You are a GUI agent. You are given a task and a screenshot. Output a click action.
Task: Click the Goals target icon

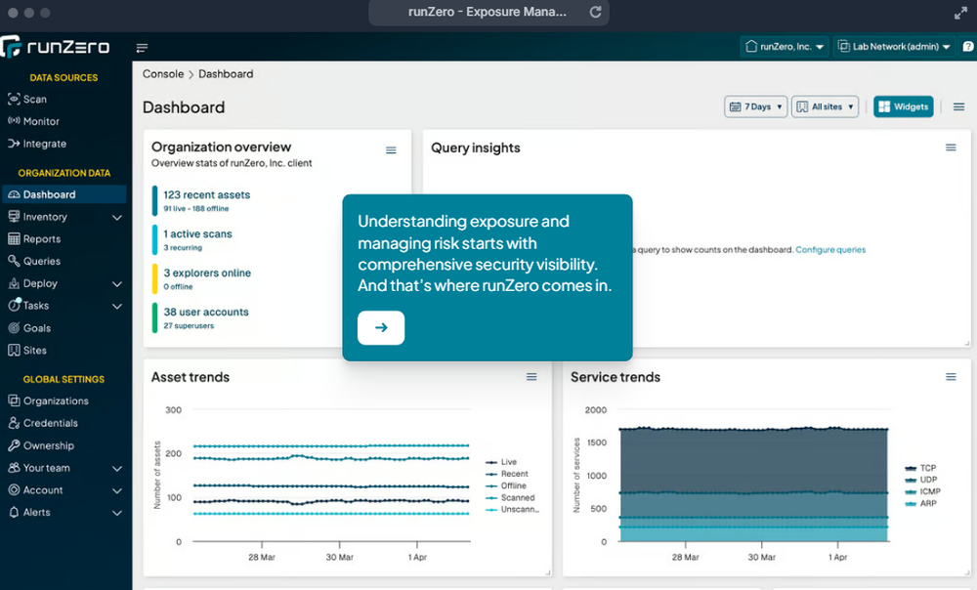[14, 327]
